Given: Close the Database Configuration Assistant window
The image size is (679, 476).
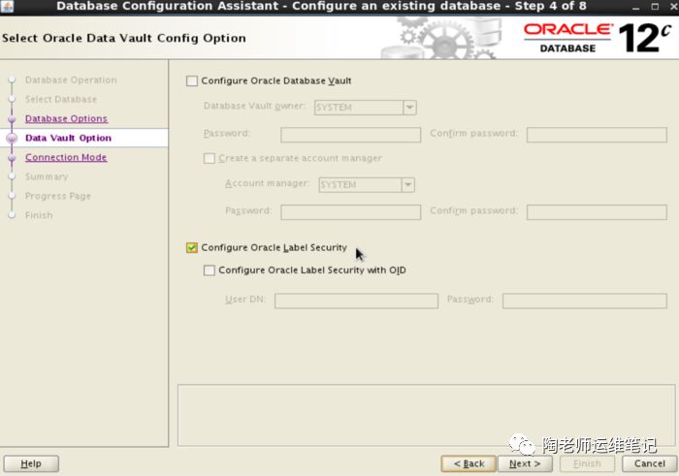Looking at the screenshot, I should click(673, 7).
